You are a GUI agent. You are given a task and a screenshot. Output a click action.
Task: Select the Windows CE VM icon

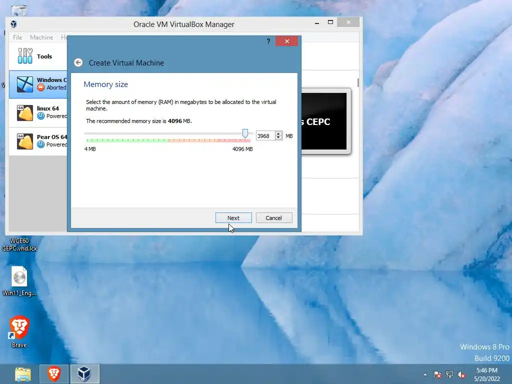[25, 84]
